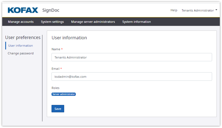The image size is (222, 128).
Task: Select User information in the sidebar
Action: (x=20, y=46)
